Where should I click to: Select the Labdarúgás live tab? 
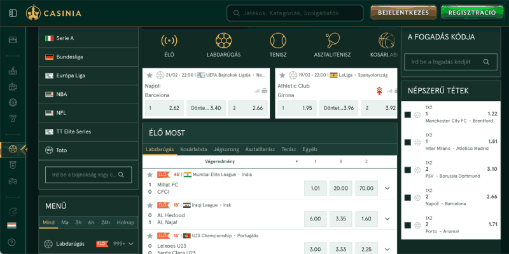point(160,149)
